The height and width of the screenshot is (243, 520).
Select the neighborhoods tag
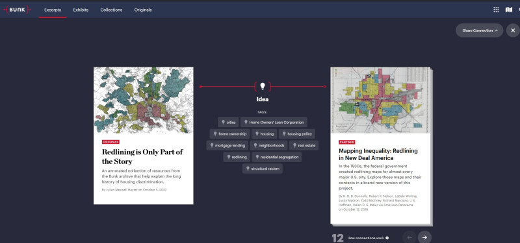pos(268,145)
